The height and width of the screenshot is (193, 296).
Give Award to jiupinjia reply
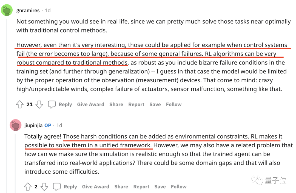pyautogui.click(x=95, y=187)
